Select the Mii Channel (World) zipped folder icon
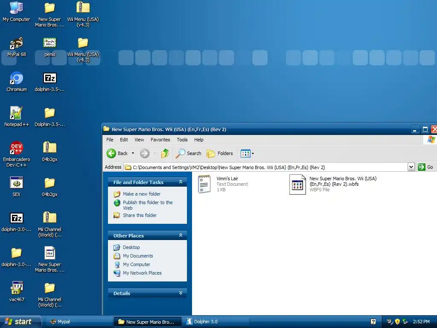 [x=50, y=218]
